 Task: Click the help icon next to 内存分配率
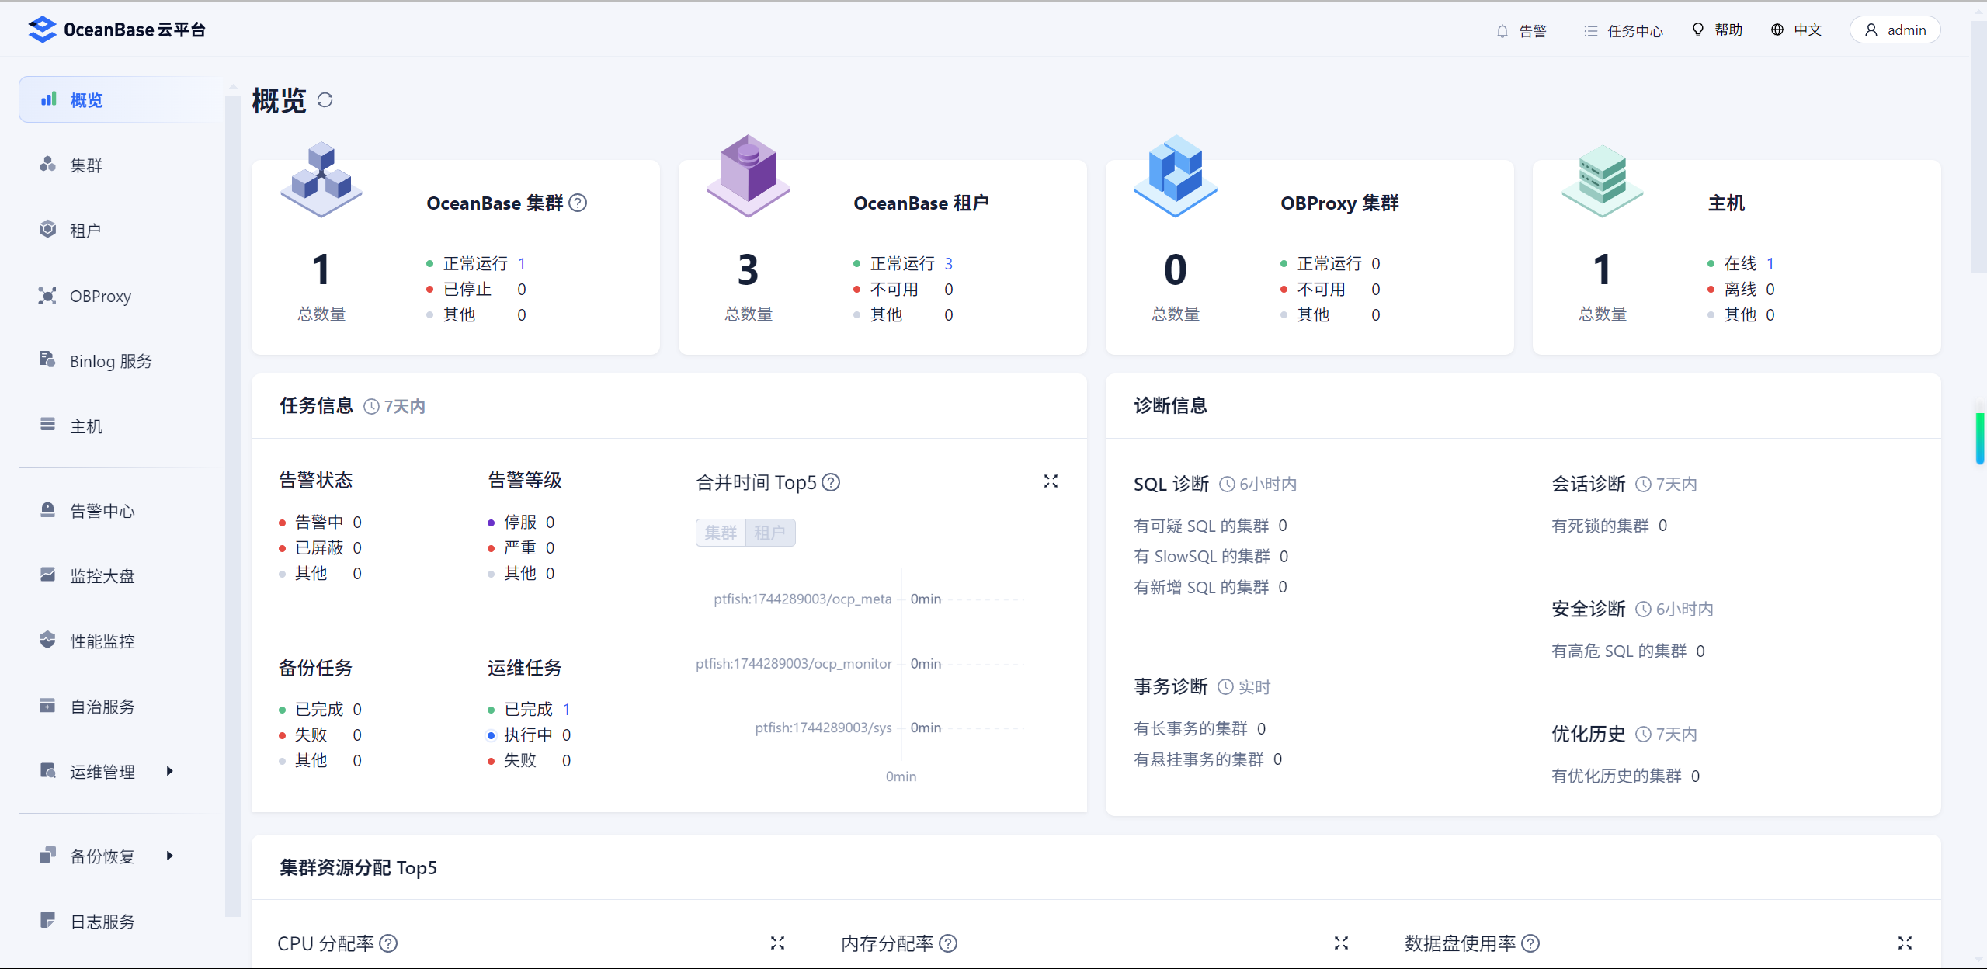[x=948, y=943]
